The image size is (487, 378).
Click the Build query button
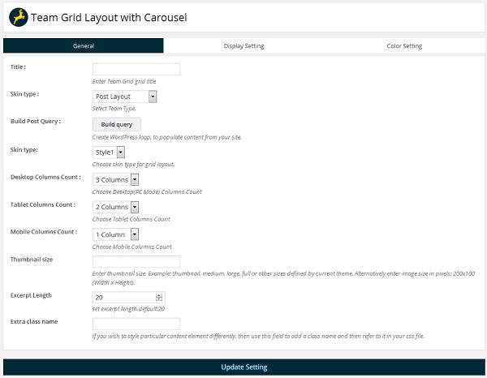pyautogui.click(x=117, y=124)
